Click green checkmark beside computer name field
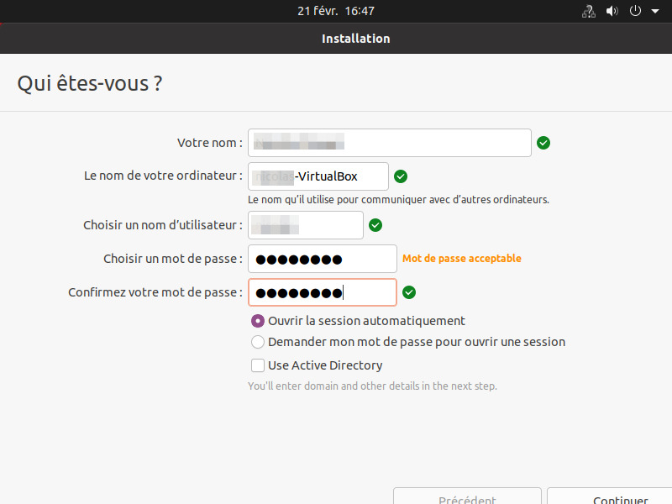This screenshot has width=672, height=504. click(401, 176)
